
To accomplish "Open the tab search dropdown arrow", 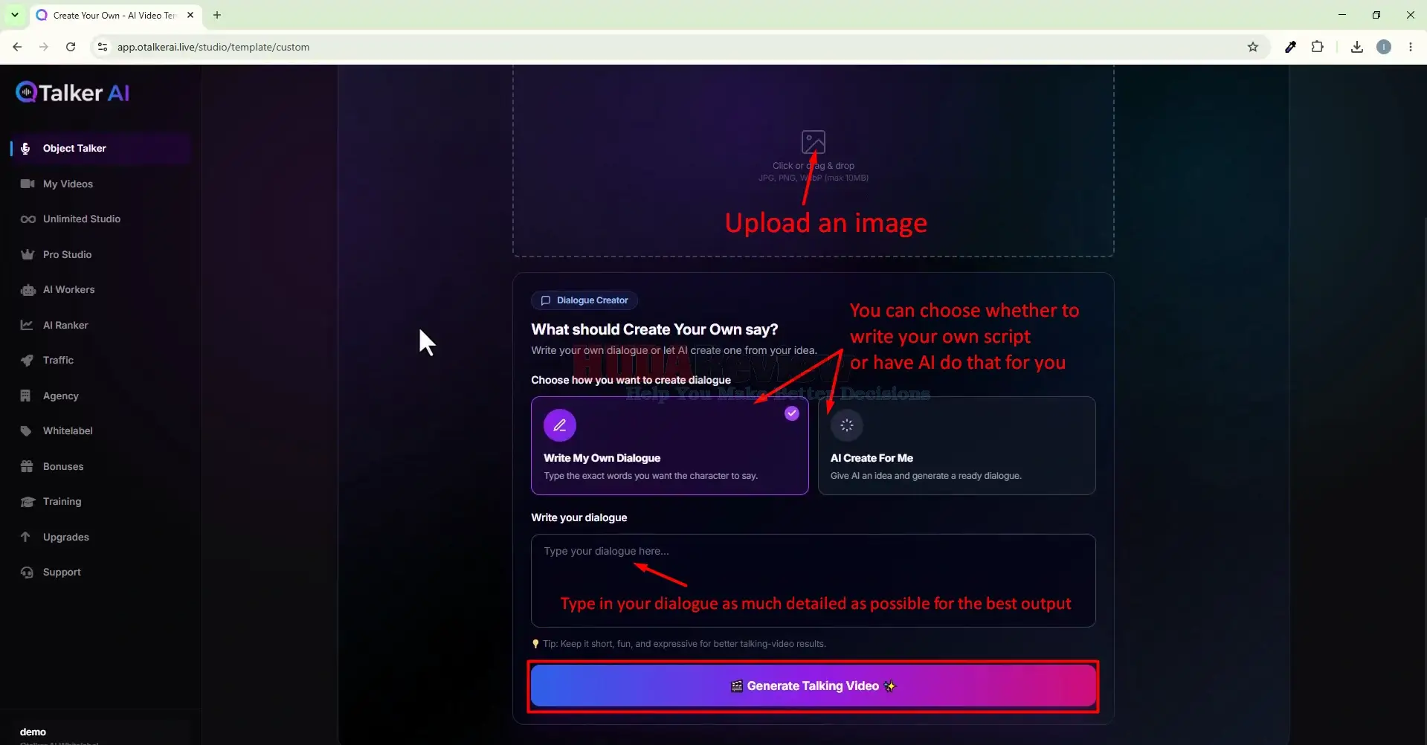I will pyautogui.click(x=14, y=15).
